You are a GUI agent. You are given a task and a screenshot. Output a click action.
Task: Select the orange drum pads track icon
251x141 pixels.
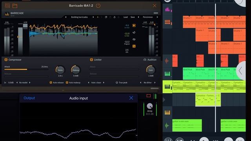coord(167,22)
